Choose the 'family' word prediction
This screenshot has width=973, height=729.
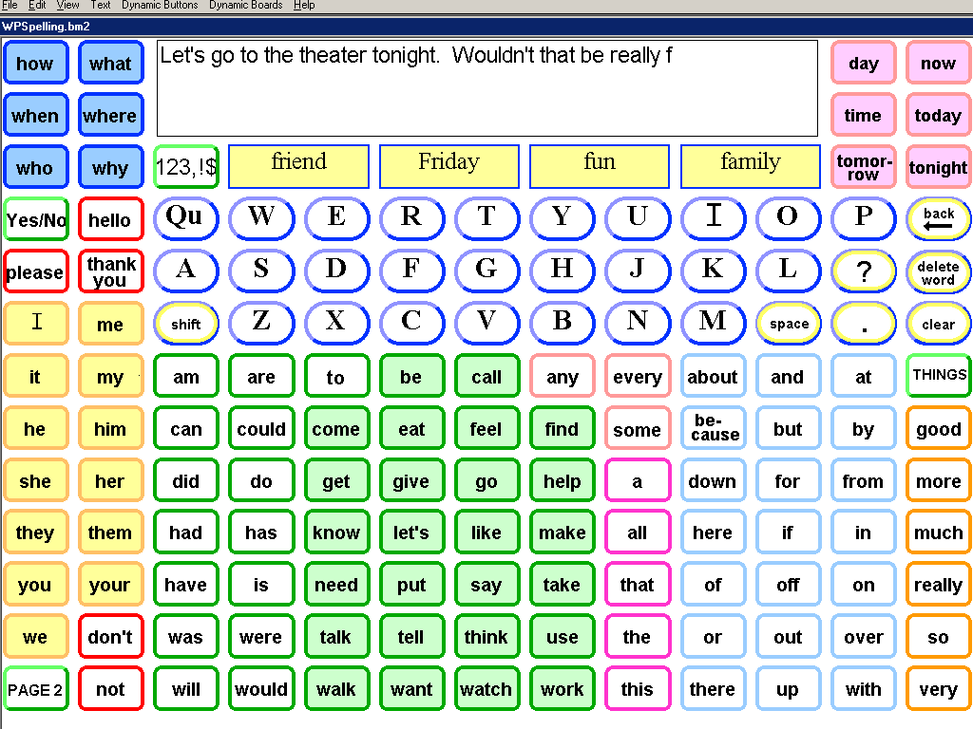pos(751,166)
